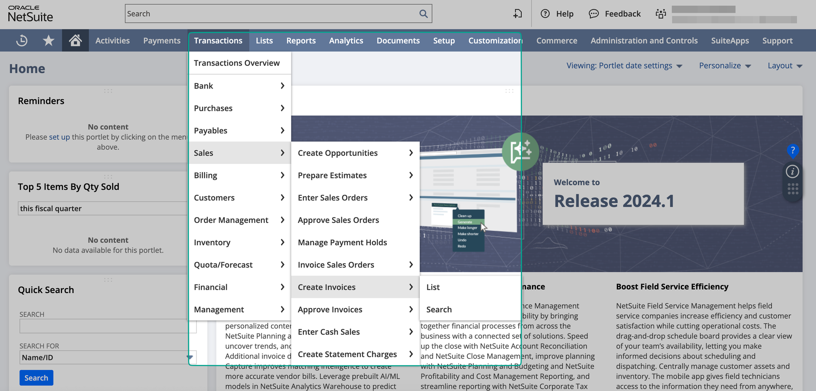Open the SuiteApps menu tab

pyautogui.click(x=730, y=40)
